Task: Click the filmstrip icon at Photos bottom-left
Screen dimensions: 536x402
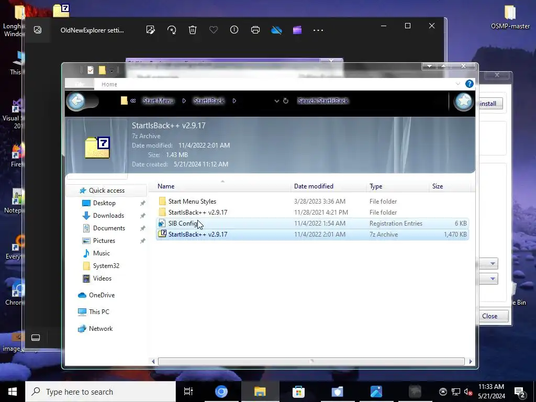Action: (x=36, y=338)
